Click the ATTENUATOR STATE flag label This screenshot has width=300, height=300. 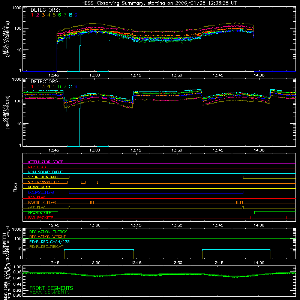pos(45,162)
